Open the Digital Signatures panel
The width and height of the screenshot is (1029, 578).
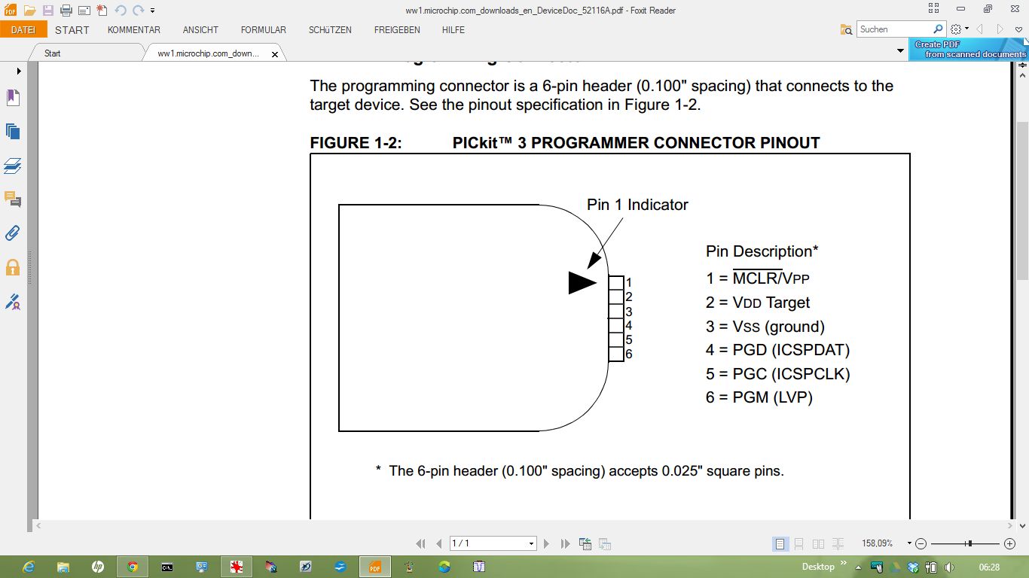[13, 302]
